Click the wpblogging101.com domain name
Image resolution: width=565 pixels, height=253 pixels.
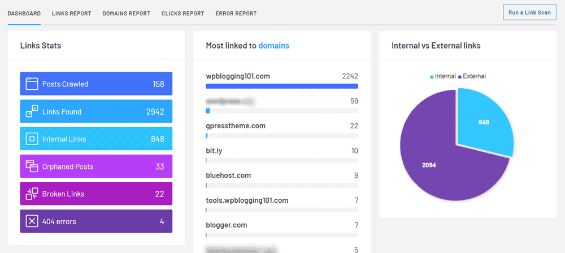[x=238, y=76]
